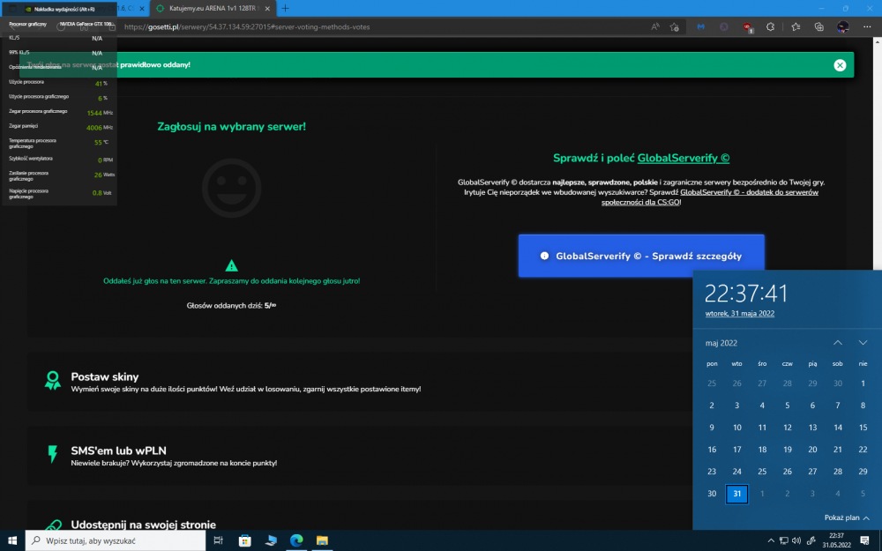Open a new browser tab
Image resolution: width=882 pixels, height=551 pixels.
(x=285, y=9)
